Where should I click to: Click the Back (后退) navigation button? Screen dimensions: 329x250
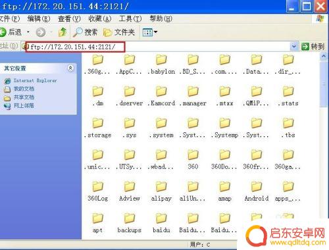click(11, 32)
